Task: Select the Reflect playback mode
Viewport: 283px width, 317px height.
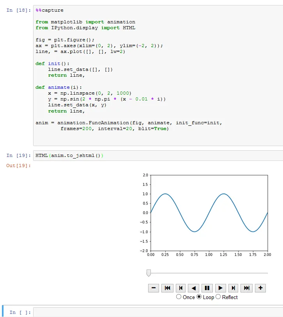Action: (218, 297)
